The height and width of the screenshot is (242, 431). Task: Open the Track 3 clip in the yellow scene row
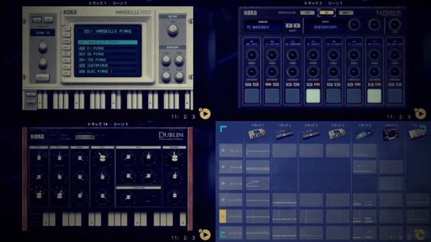coord(311,216)
